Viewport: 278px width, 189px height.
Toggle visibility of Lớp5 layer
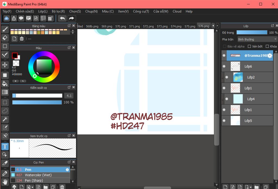click(x=224, y=121)
